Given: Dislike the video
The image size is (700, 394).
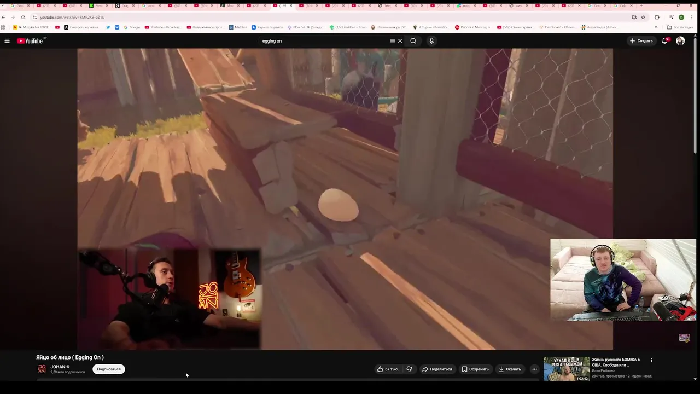Looking at the screenshot, I should (409, 369).
